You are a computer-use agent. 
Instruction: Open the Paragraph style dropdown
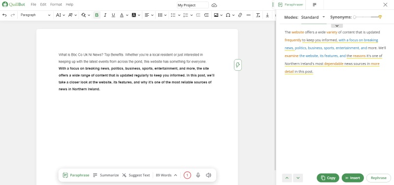pyautogui.click(x=35, y=15)
